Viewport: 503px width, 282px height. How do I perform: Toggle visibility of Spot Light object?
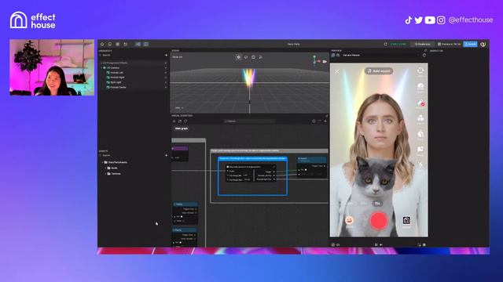[x=166, y=82]
